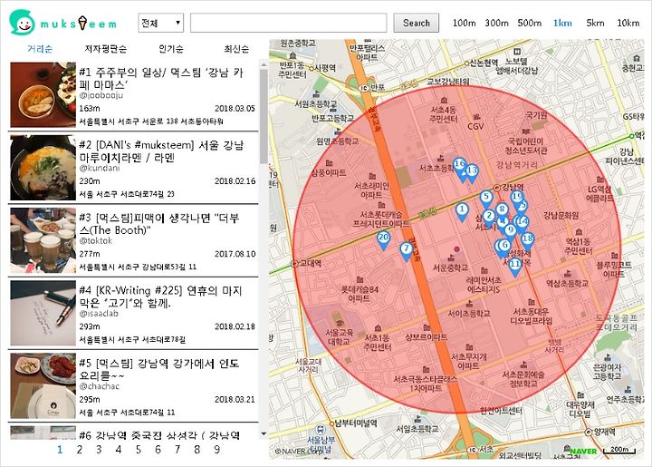This screenshot has height=467, width=652.
Task: Click map marker number 1
Action: (462, 211)
